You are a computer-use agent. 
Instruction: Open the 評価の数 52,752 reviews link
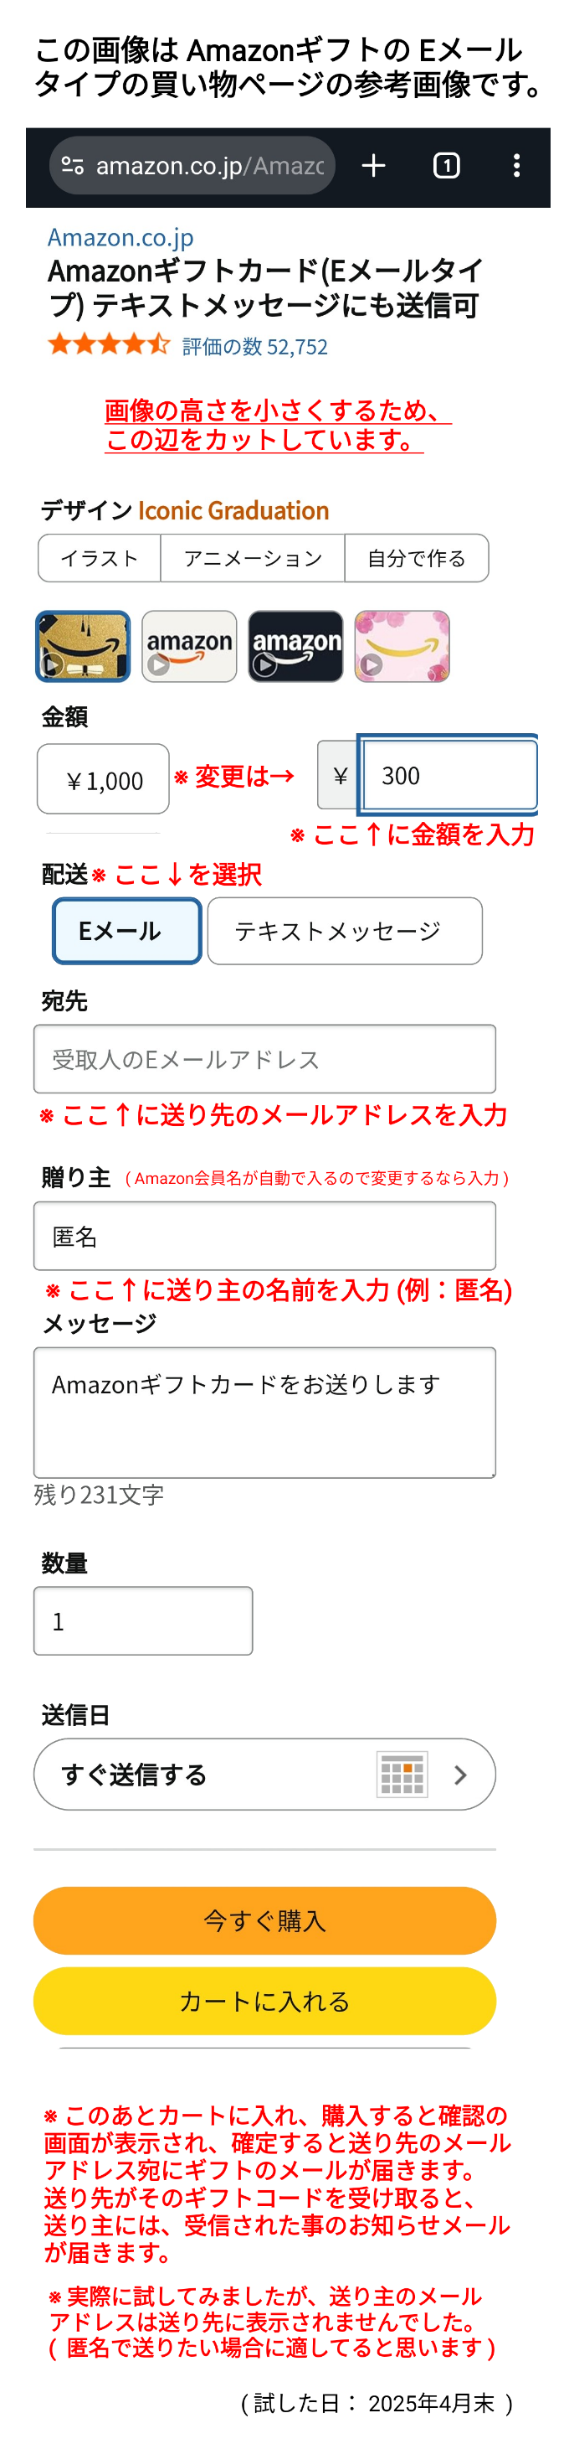254,347
